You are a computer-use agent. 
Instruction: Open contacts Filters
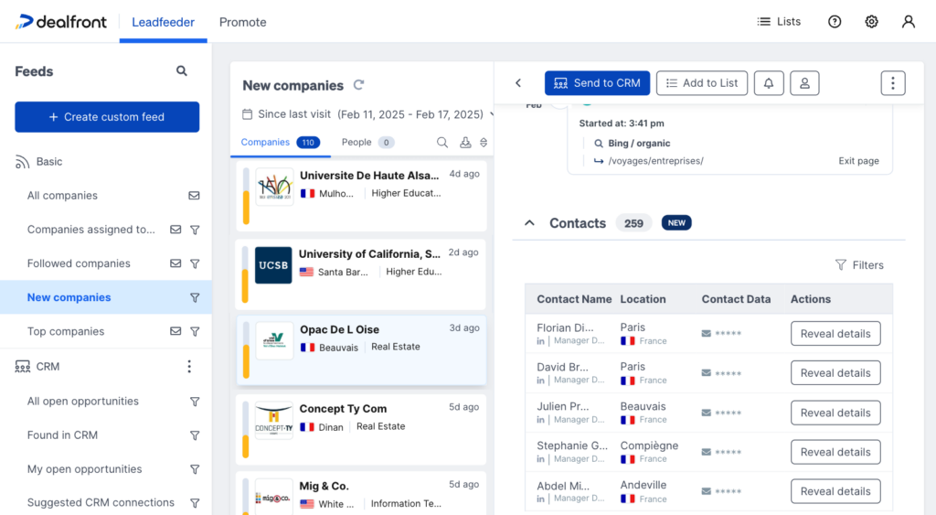pos(859,264)
